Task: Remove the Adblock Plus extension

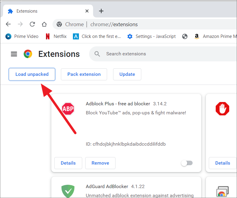Action: [x=100, y=163]
